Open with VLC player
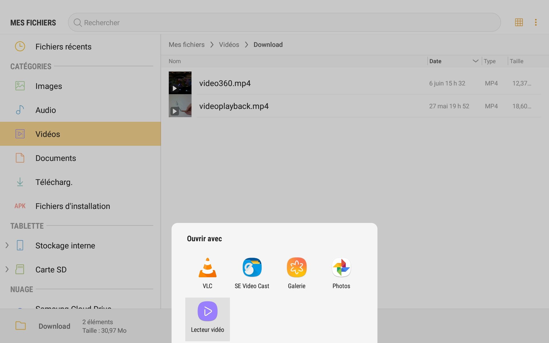Screen dimensions: 549x343 click(207, 268)
